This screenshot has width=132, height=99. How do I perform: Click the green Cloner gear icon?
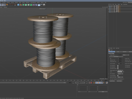click(29, 5)
